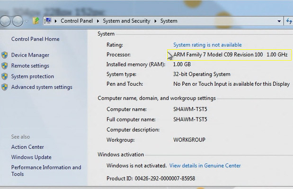Open Windows Update link
293x189 pixels.
31,157
